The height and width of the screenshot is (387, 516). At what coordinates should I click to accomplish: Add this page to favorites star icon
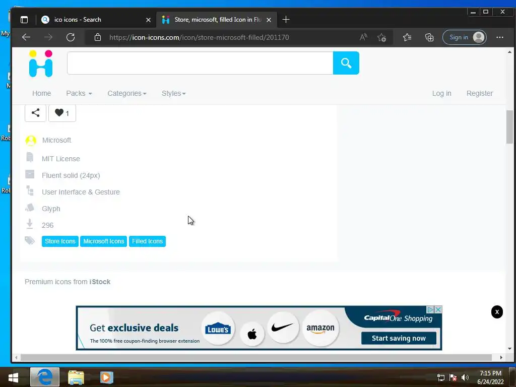pyautogui.click(x=382, y=37)
